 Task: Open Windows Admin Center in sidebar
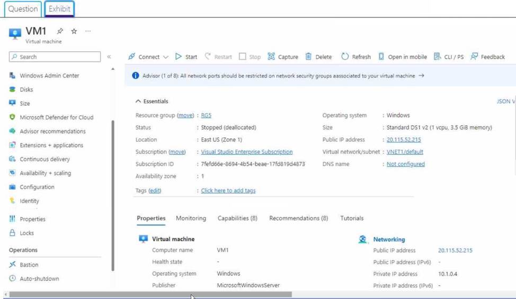49,76
